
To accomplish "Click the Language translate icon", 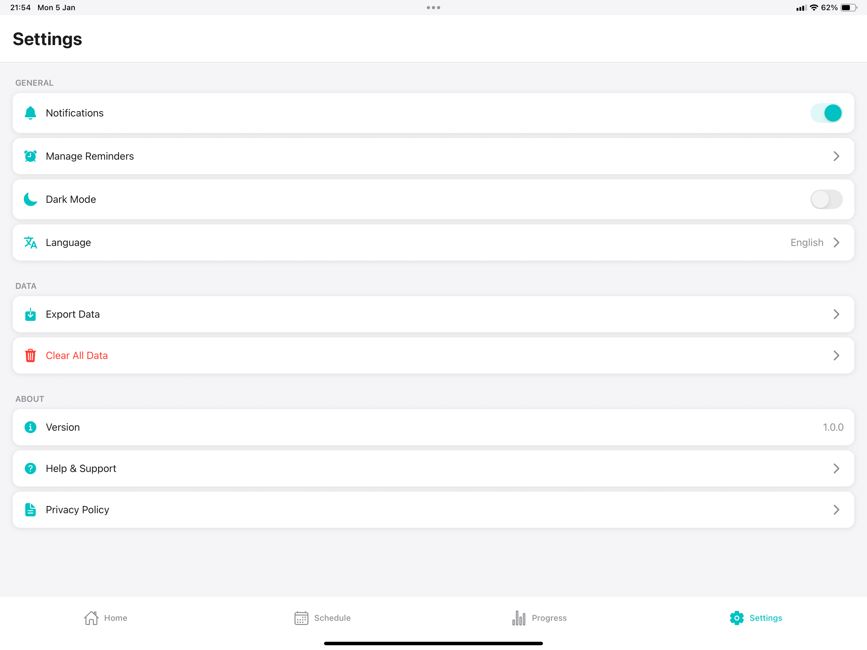I will [x=30, y=242].
